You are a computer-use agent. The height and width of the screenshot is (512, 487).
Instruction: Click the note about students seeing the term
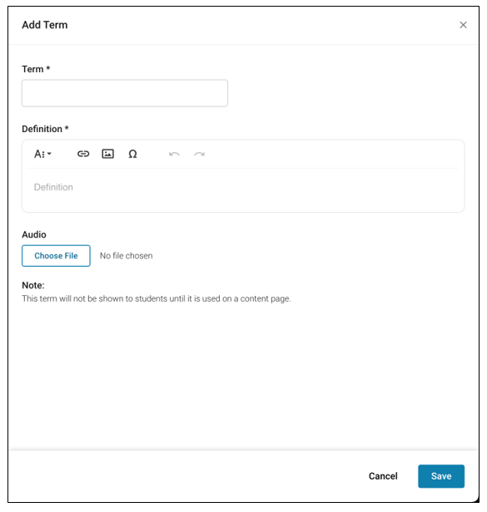(157, 298)
